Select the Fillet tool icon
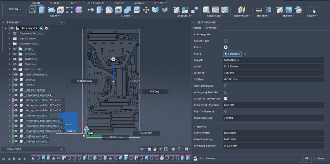330x164 pixels. tap(109, 9)
